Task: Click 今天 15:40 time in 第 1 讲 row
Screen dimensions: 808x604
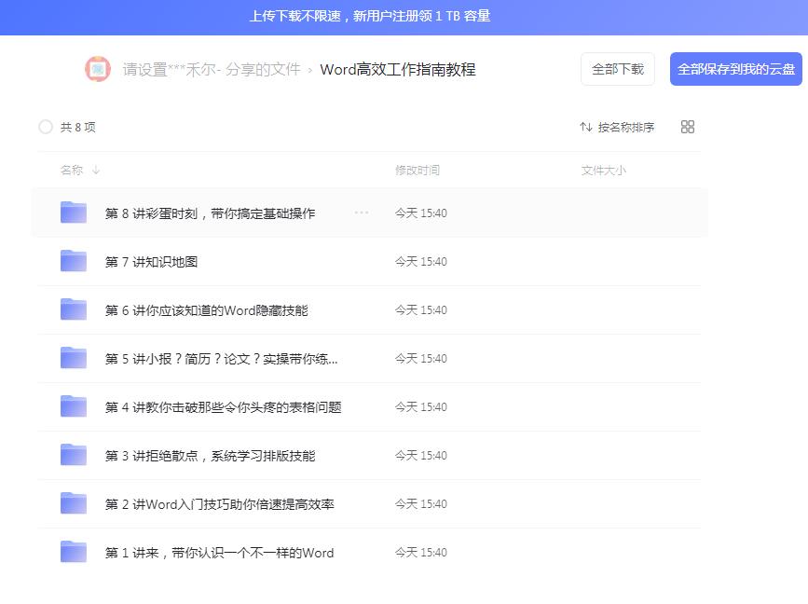Action: point(421,552)
